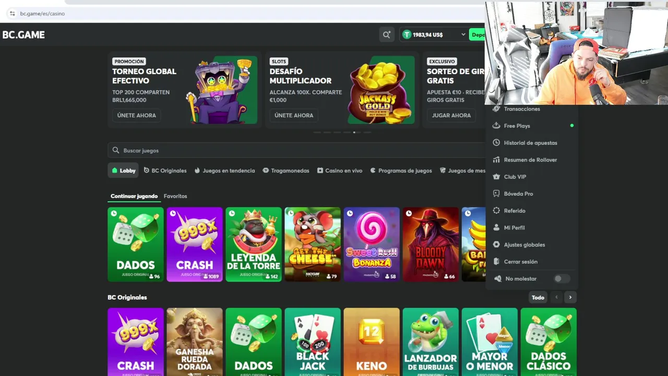Click the Bóveda Pro vault icon
The image size is (668, 376).
(496, 194)
